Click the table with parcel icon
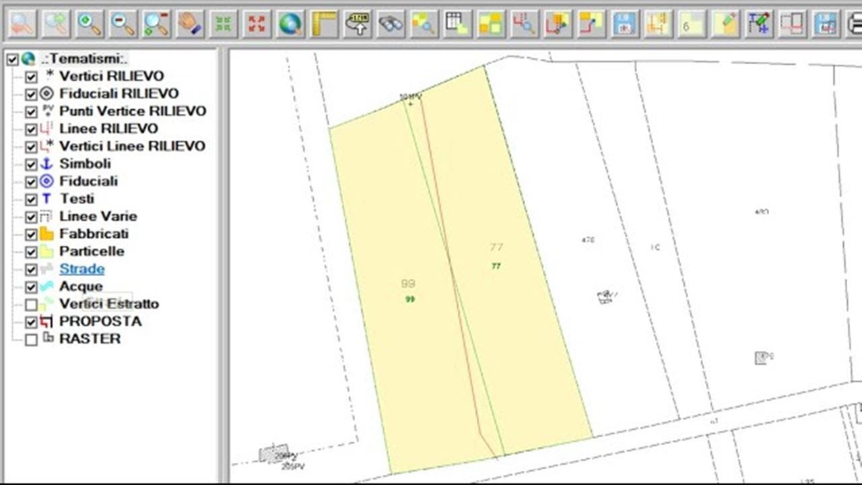The image size is (862, 485). 458,24
